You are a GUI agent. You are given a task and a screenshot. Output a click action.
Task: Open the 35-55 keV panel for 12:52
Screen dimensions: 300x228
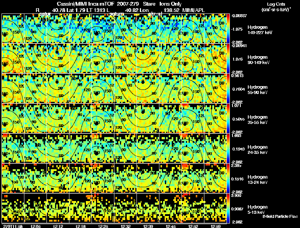coord(193,118)
